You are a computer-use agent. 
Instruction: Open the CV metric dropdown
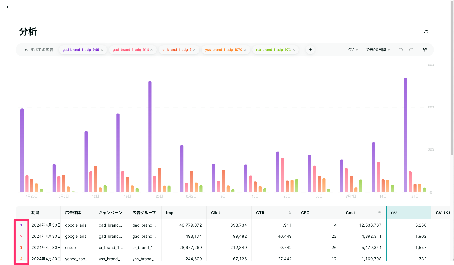pos(353,50)
